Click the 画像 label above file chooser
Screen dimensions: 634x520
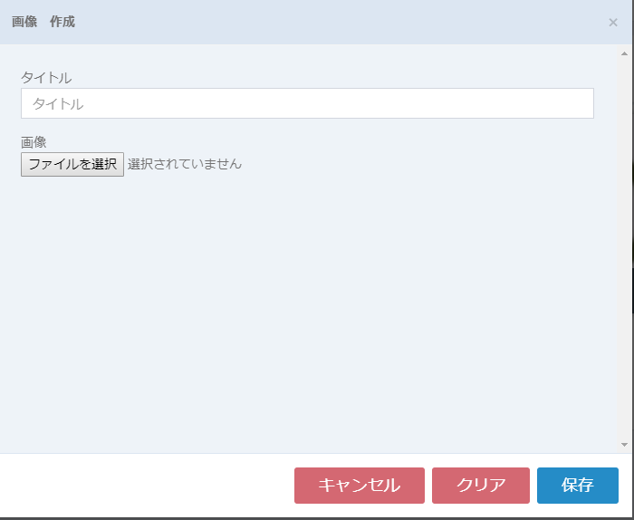(x=34, y=142)
